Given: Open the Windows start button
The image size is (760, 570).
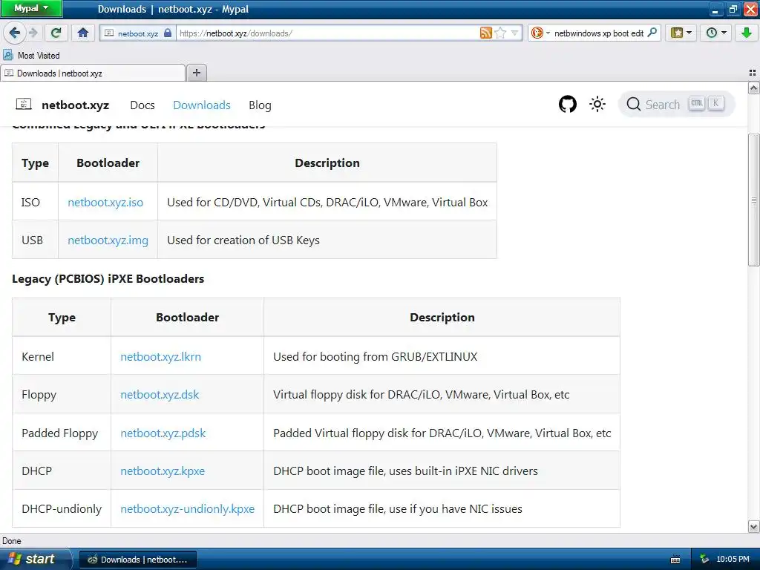Looking at the screenshot, I should (x=35, y=559).
